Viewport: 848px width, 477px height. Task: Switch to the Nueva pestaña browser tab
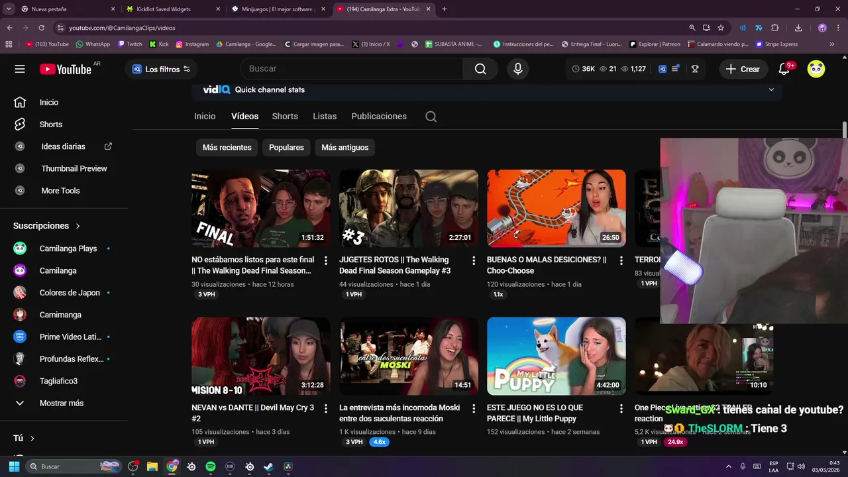[x=68, y=9]
